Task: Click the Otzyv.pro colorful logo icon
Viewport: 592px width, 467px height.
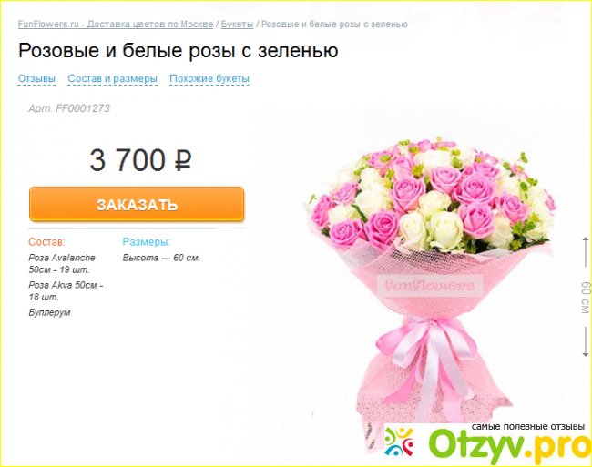Action: (x=400, y=442)
